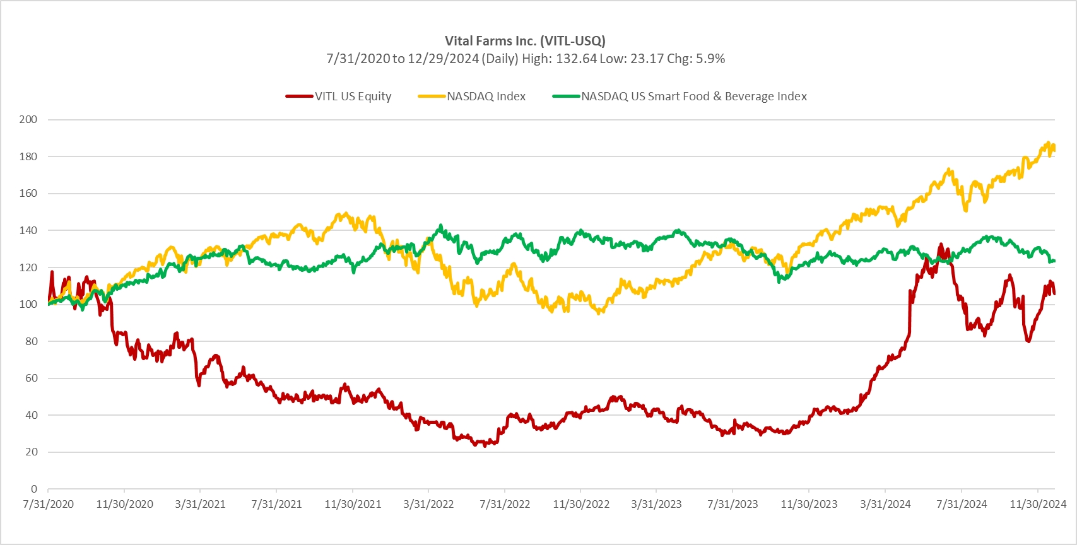Select the 7/31/2023 date label

click(733, 505)
